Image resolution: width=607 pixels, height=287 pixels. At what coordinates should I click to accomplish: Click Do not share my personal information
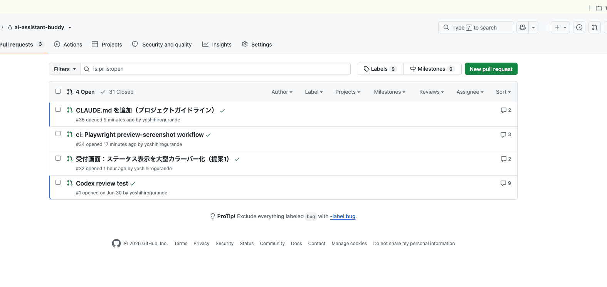tap(414, 244)
